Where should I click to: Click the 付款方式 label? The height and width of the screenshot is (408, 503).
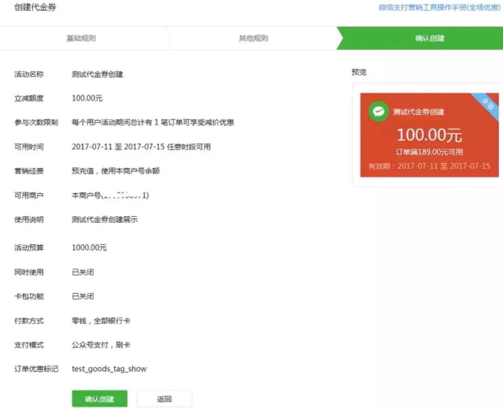[x=29, y=320]
